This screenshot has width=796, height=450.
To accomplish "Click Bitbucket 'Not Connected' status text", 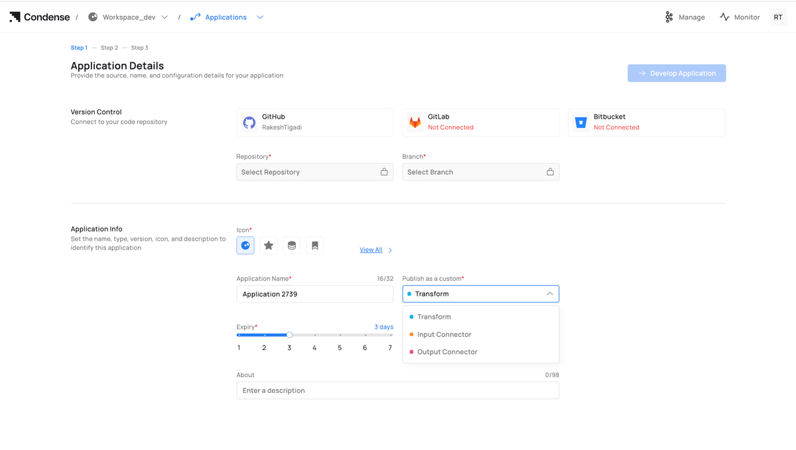I will pos(616,127).
